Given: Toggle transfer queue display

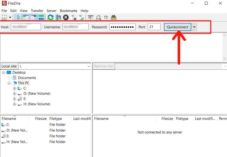Looking at the screenshot, I should 41,17.
